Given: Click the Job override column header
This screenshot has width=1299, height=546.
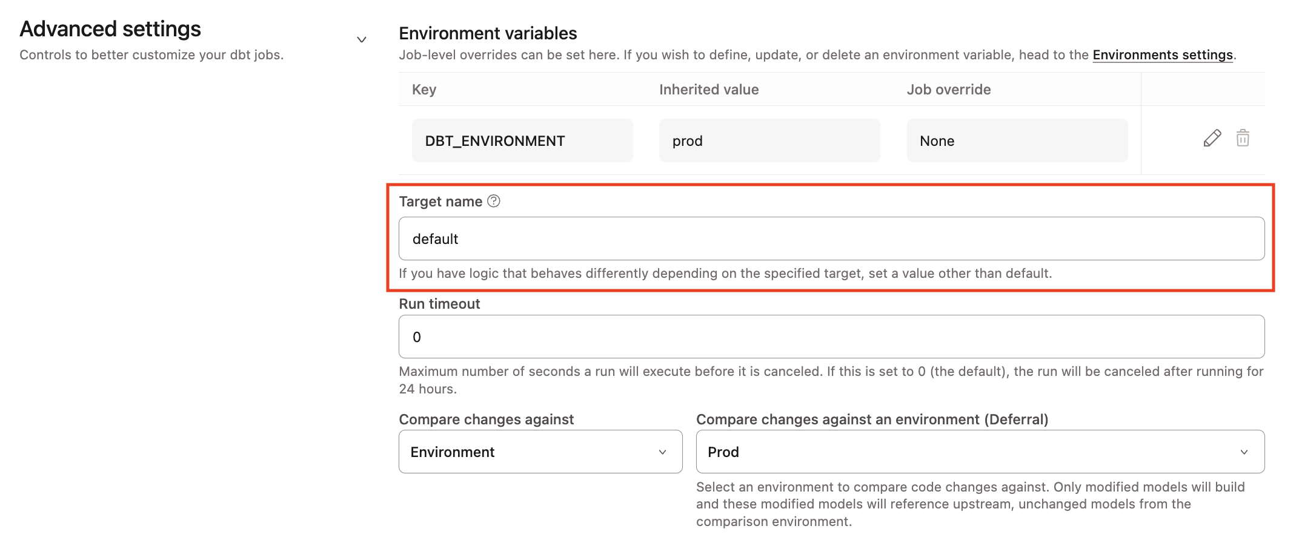Looking at the screenshot, I should point(949,89).
